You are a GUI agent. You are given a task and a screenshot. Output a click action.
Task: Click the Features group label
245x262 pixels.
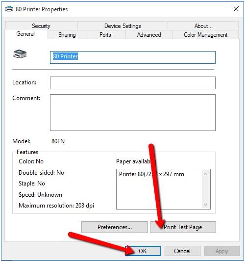[27, 152]
